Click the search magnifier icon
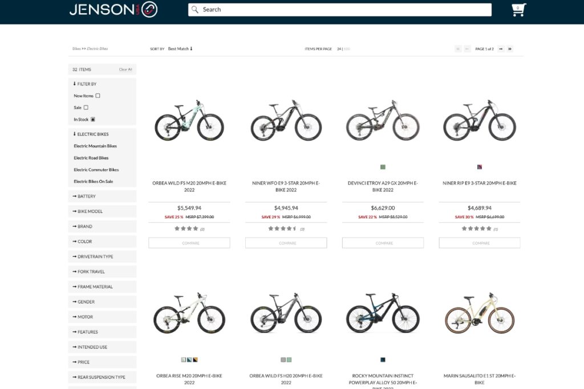 pos(195,9)
